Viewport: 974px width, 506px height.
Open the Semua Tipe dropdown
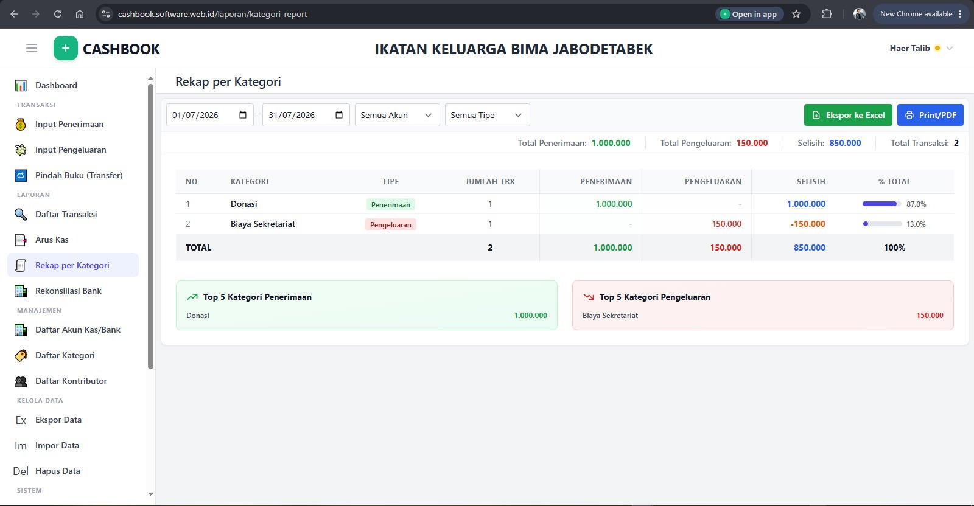[488, 115]
